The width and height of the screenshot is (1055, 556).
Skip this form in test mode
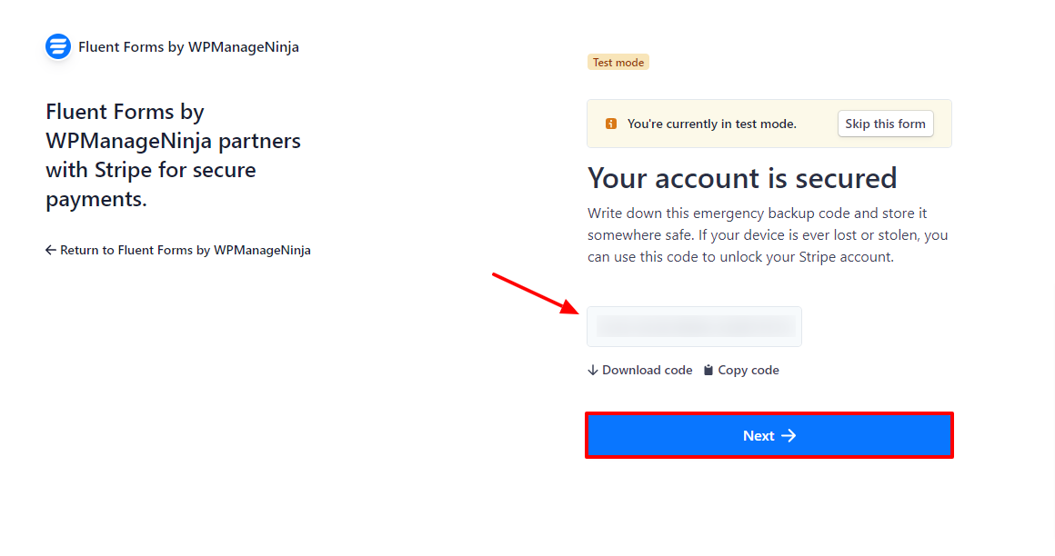click(x=886, y=124)
